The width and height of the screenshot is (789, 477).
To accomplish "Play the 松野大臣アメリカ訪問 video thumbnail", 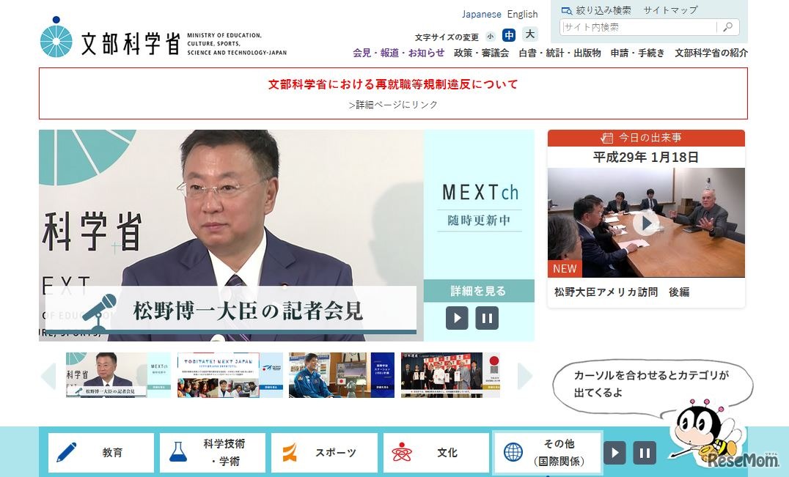I will click(646, 222).
